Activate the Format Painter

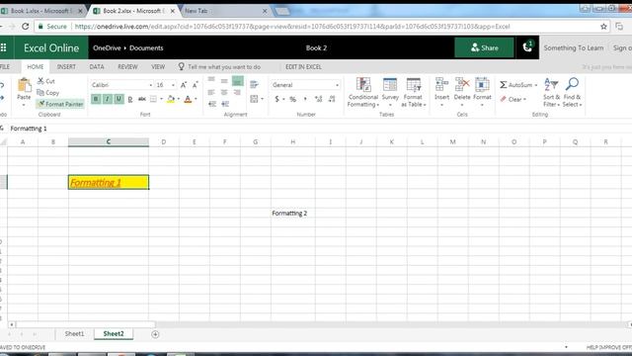[x=60, y=104]
